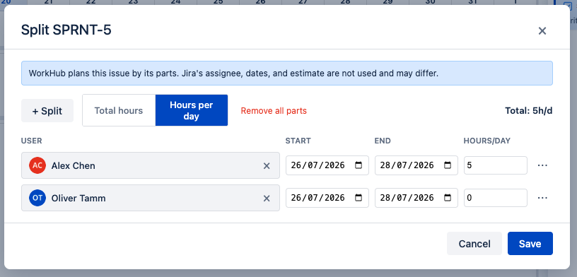Switch to Total hours mode

coord(119,110)
